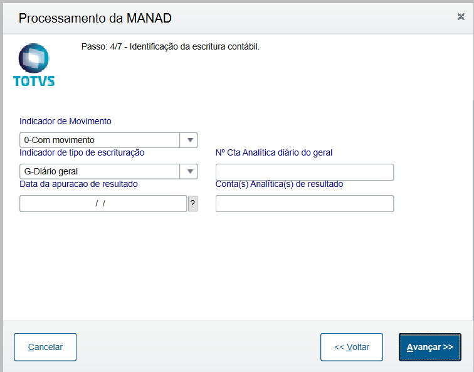
Task: Click 'Indicador de tipo de escrituração' label
Action: (82, 152)
